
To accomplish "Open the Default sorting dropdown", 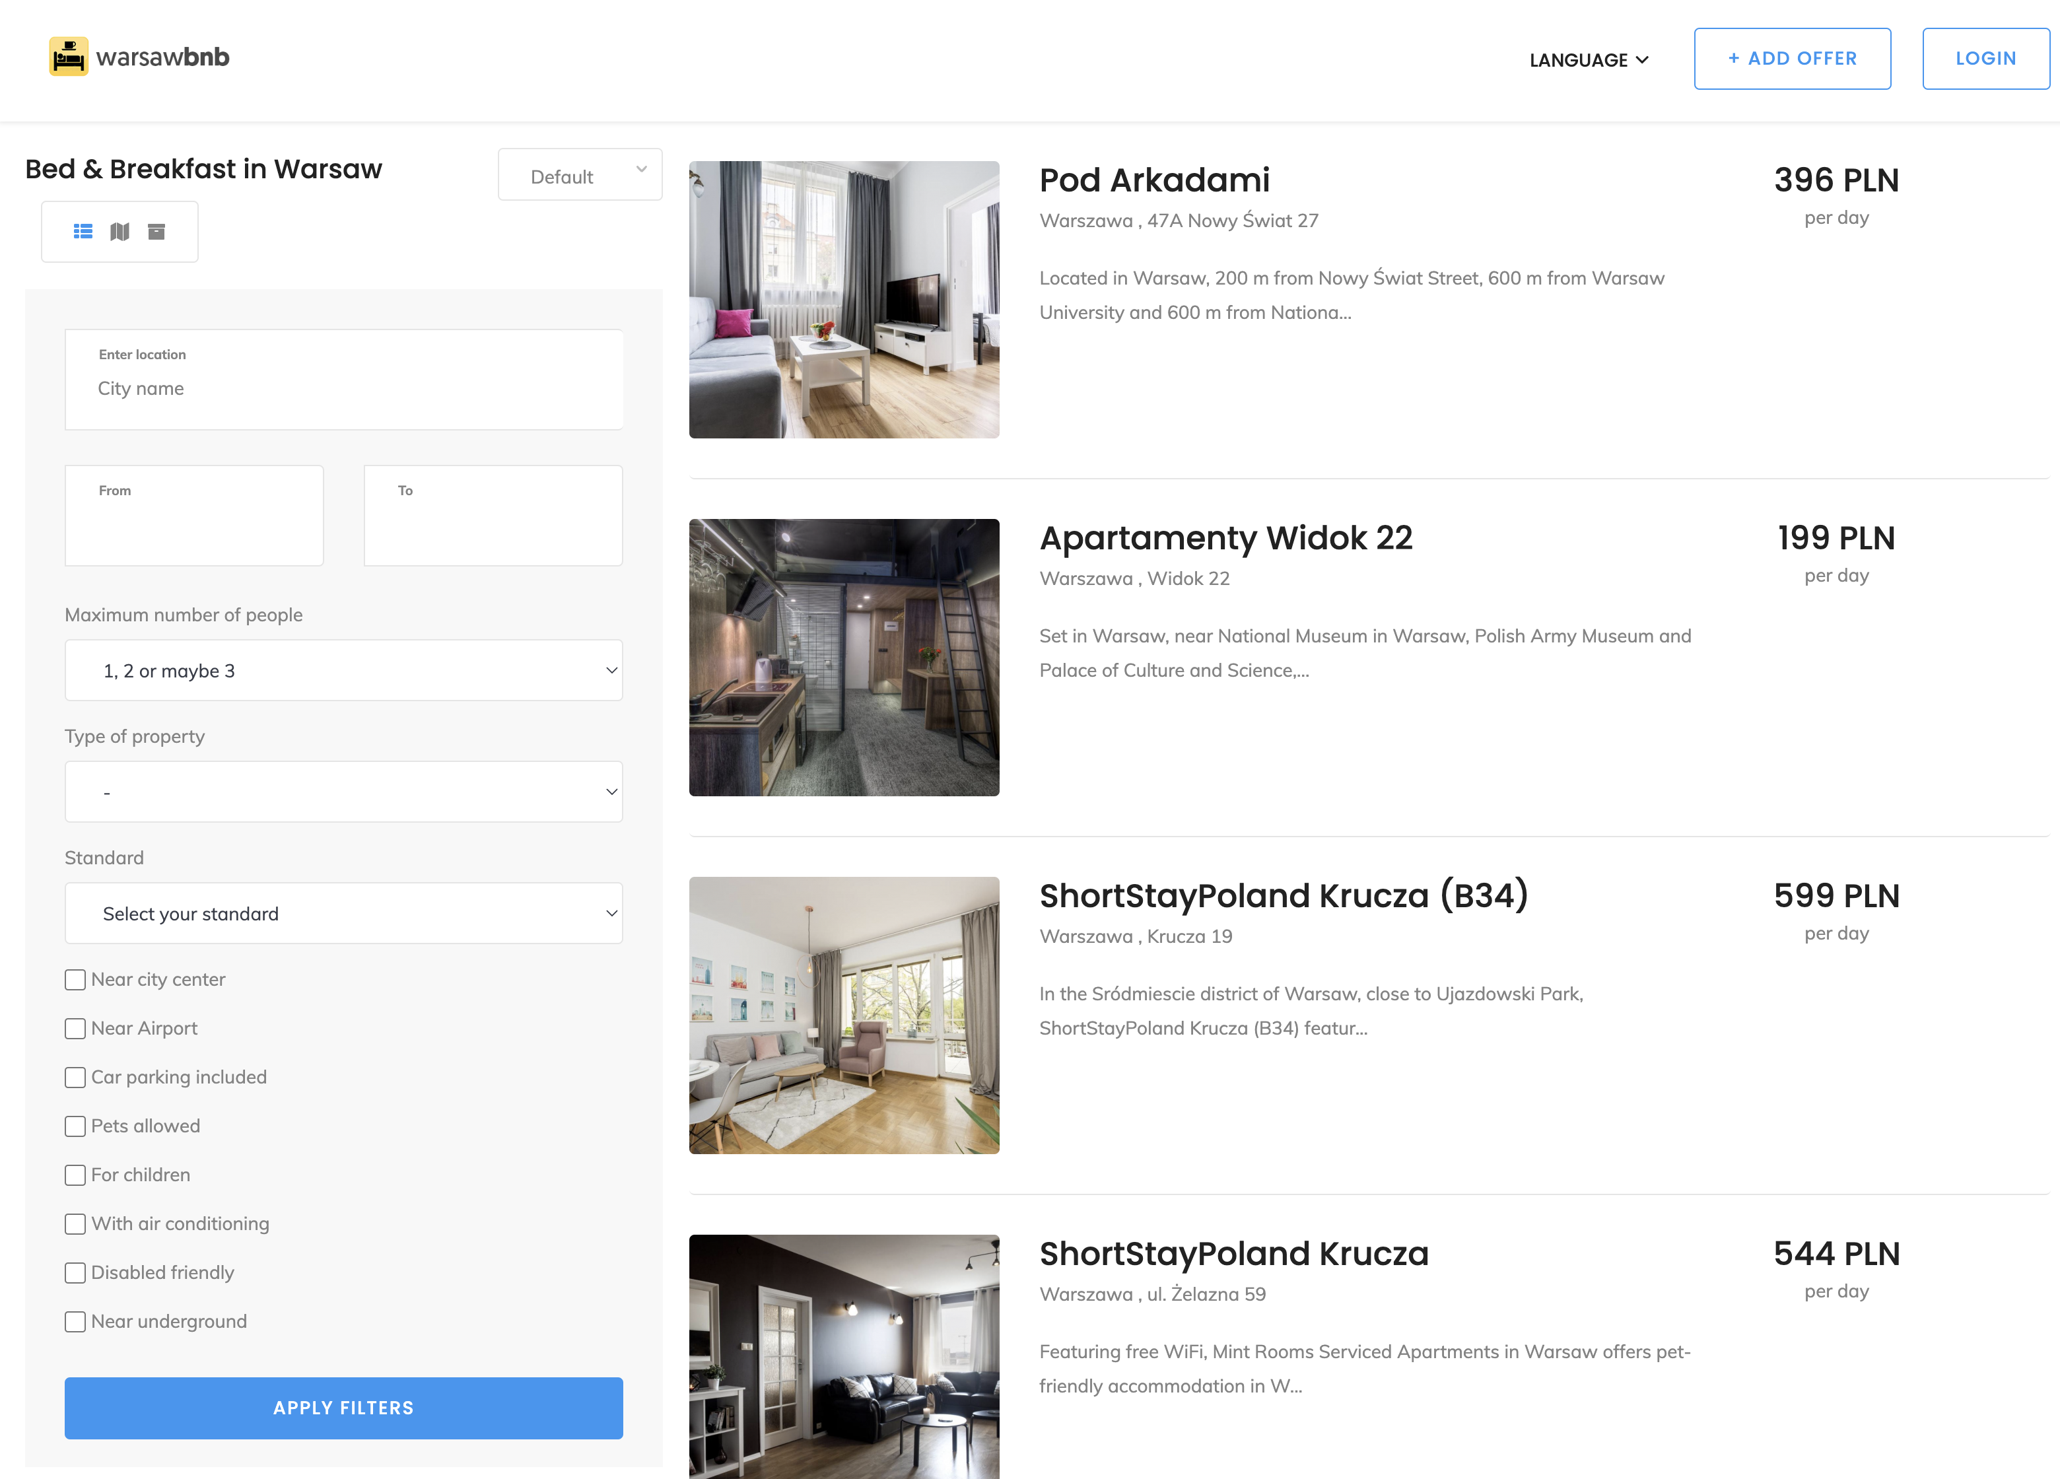I will (580, 176).
